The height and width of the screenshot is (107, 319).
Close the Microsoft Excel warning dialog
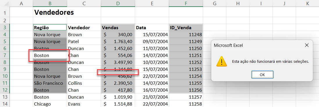(307, 45)
